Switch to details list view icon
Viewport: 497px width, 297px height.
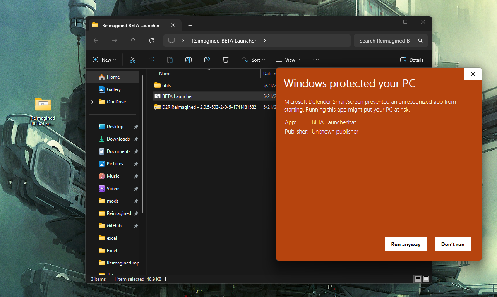pyautogui.click(x=418, y=279)
